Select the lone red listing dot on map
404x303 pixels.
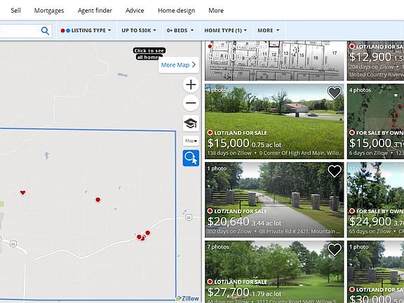[x=98, y=200]
